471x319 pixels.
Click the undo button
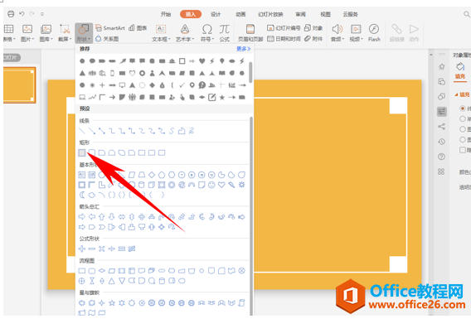(22, 14)
